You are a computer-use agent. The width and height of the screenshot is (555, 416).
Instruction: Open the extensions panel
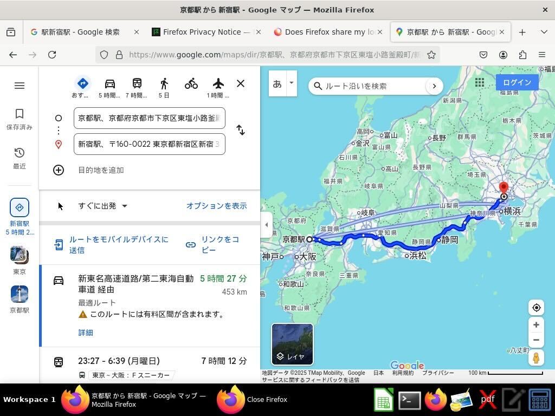tap(522, 55)
